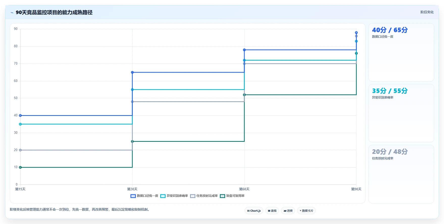Click the 90 y-axis tick label
The width and height of the screenshot is (444, 224).
[x=16, y=29]
